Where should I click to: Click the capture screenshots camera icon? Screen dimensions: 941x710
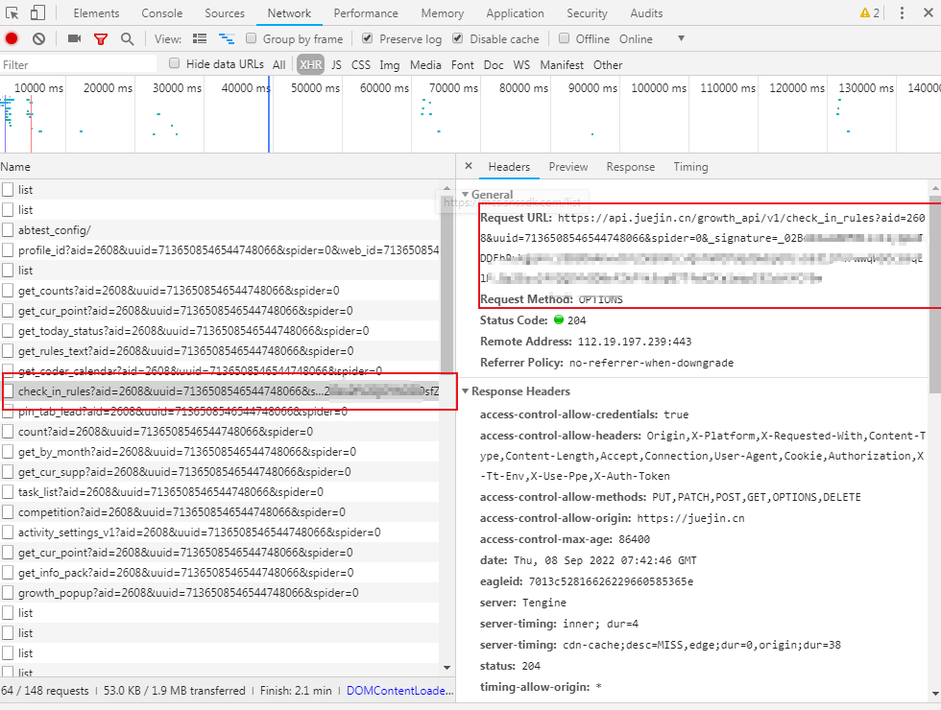pos(75,39)
